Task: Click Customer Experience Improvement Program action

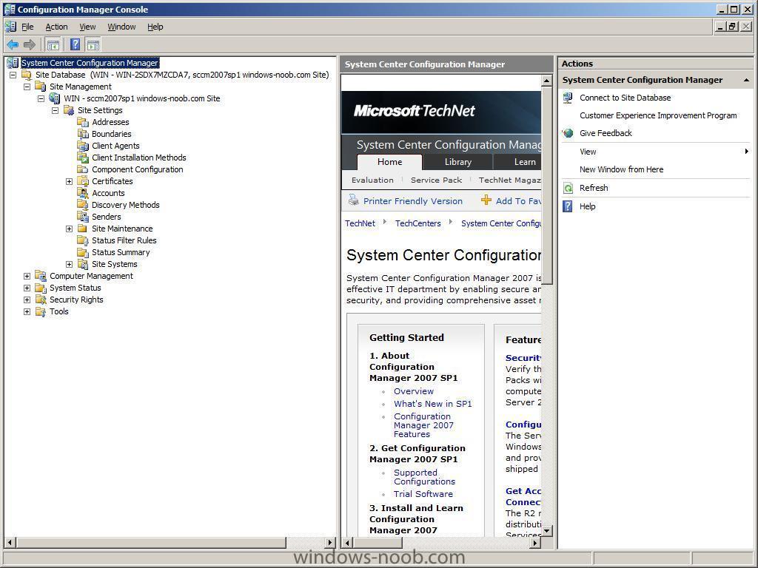Action: (x=658, y=115)
